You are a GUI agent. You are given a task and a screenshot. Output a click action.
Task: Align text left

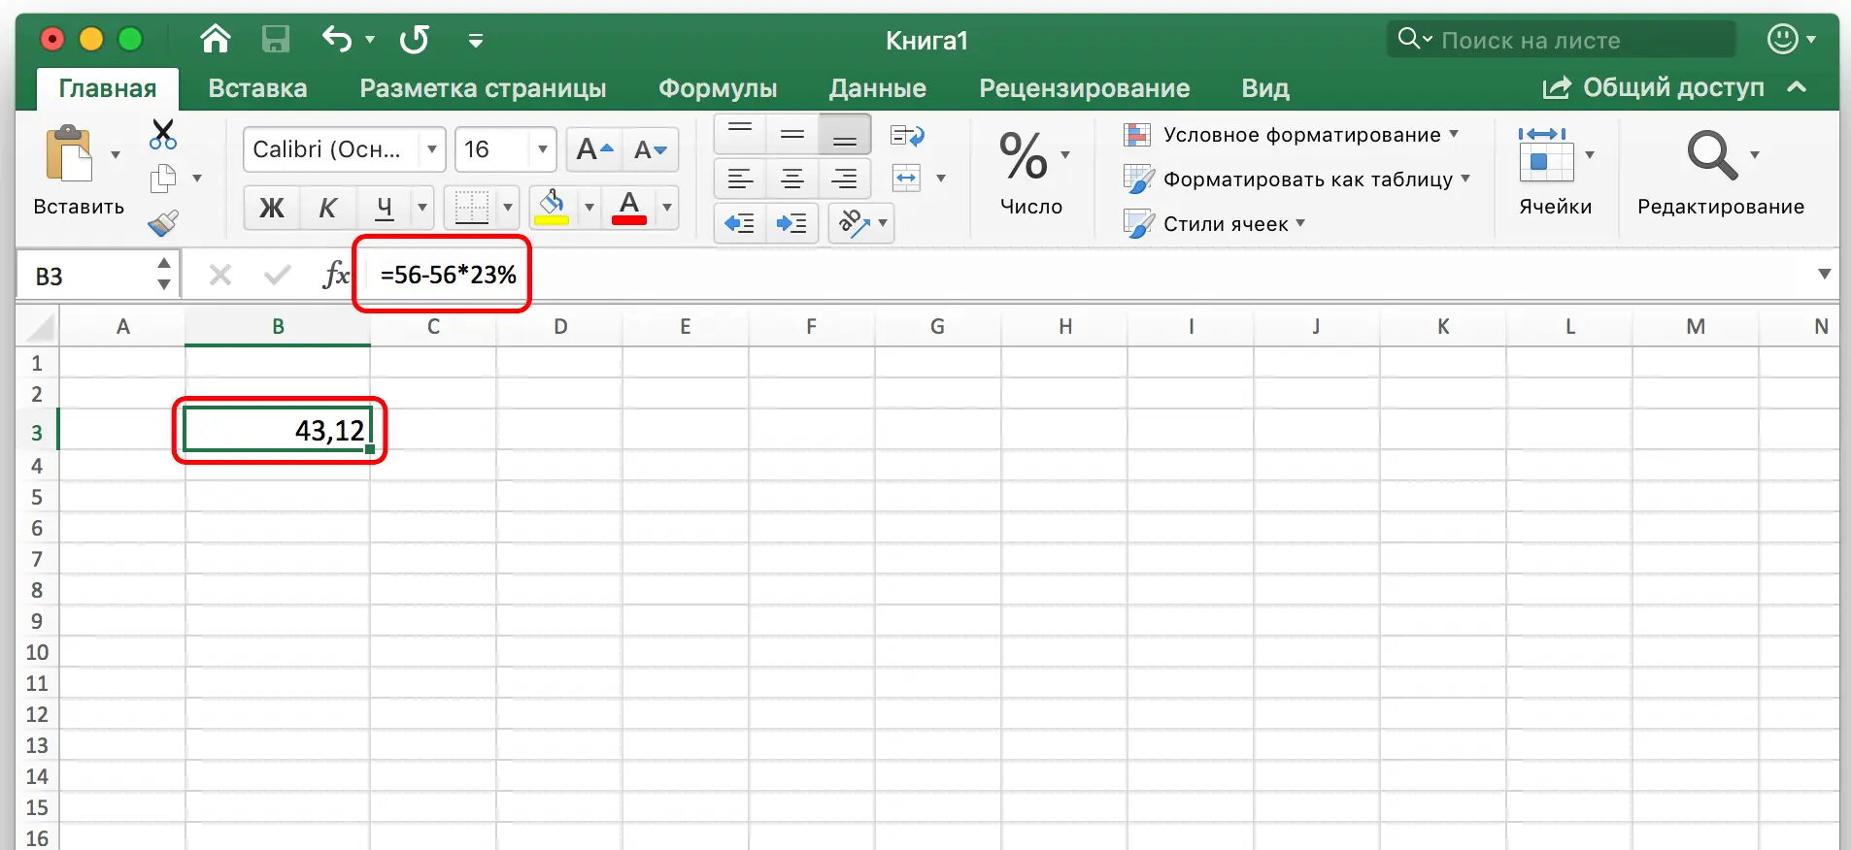coord(740,179)
